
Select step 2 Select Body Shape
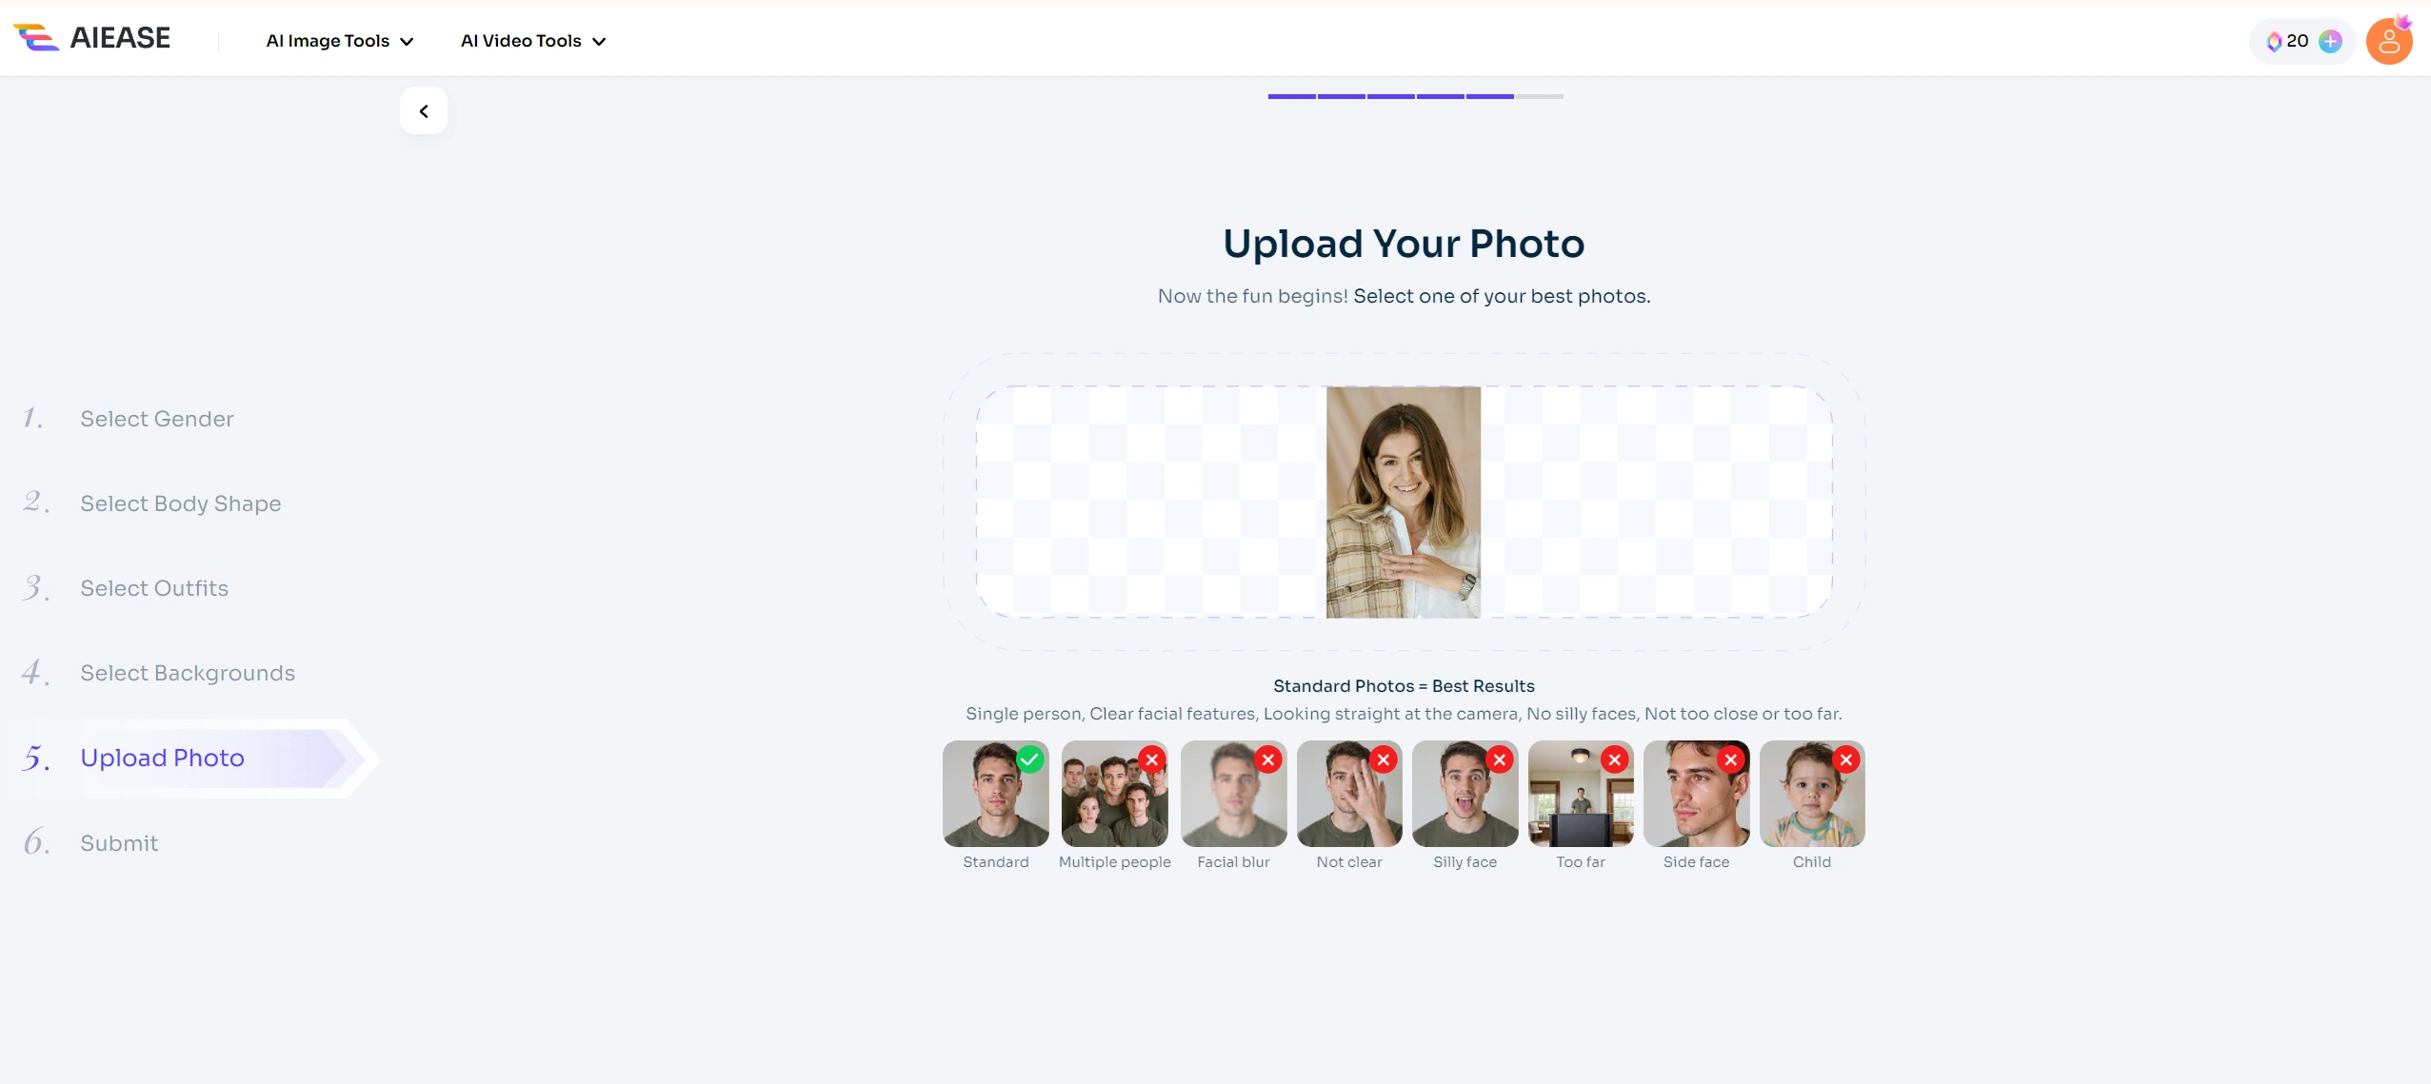pos(181,503)
